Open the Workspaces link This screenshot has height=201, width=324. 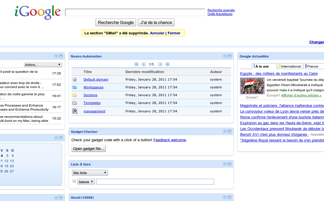(x=93, y=87)
